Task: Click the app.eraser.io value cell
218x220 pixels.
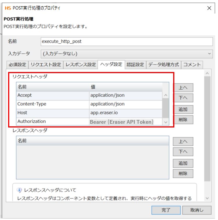Action: [x=126, y=113]
